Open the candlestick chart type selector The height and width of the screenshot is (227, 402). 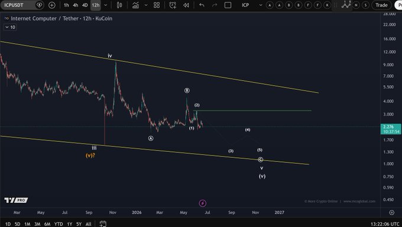119,5
